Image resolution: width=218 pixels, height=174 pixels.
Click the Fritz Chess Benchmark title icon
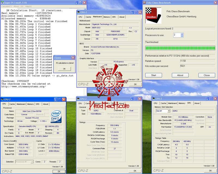(x=145, y=3)
